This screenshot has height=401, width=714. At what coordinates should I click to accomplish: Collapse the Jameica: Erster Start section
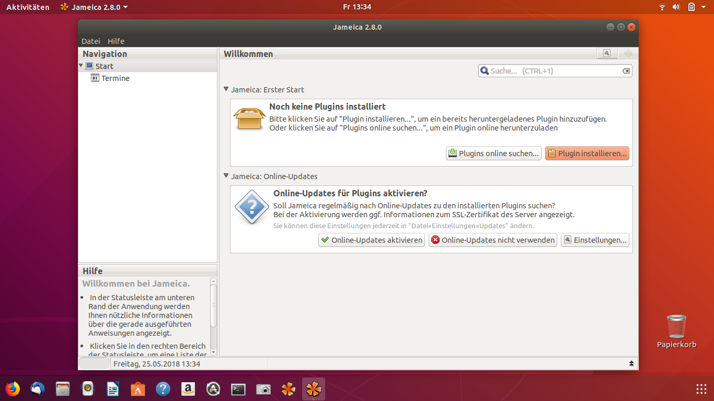point(226,89)
